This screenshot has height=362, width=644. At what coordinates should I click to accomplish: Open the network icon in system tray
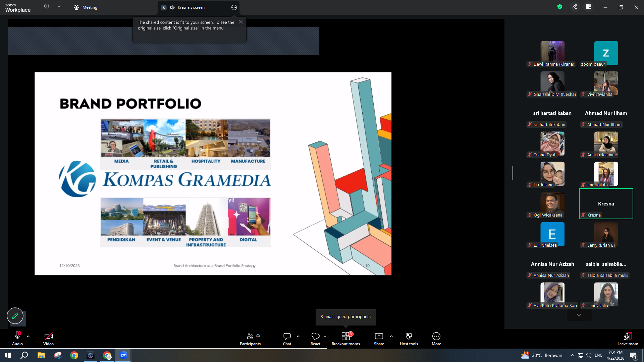tap(581, 355)
